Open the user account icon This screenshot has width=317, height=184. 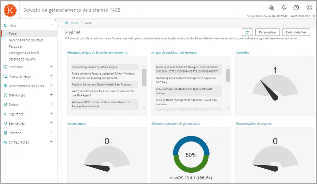[x=309, y=7]
